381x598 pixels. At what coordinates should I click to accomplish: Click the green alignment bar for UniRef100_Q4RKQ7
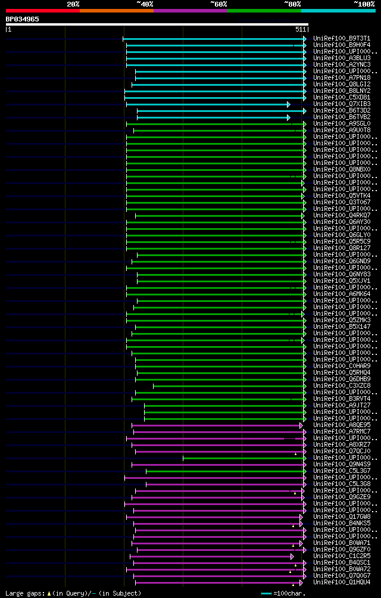click(x=220, y=216)
